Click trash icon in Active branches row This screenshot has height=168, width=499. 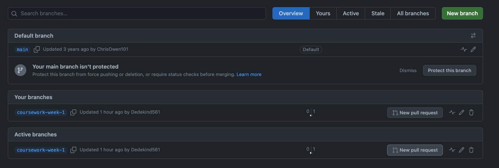tap(471, 150)
